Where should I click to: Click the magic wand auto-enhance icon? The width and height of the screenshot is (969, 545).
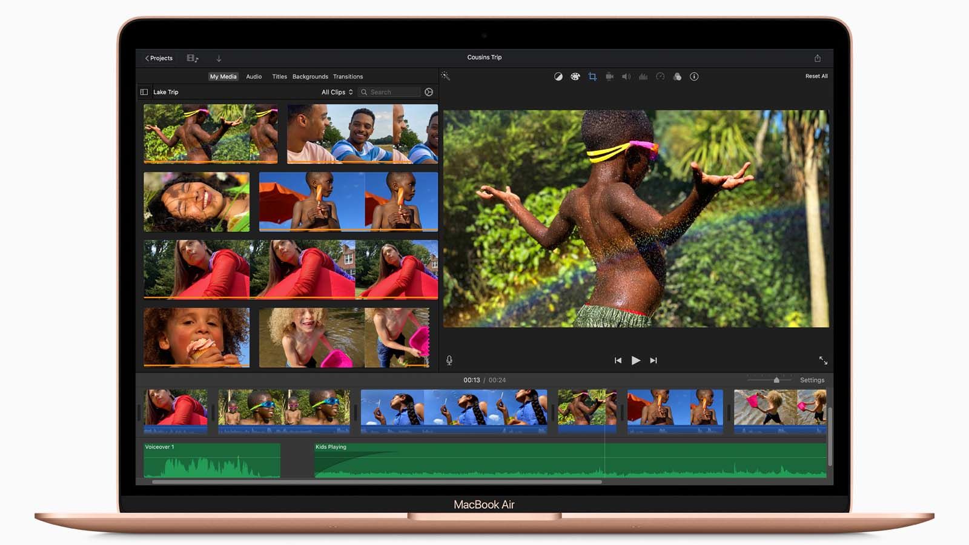tap(445, 76)
